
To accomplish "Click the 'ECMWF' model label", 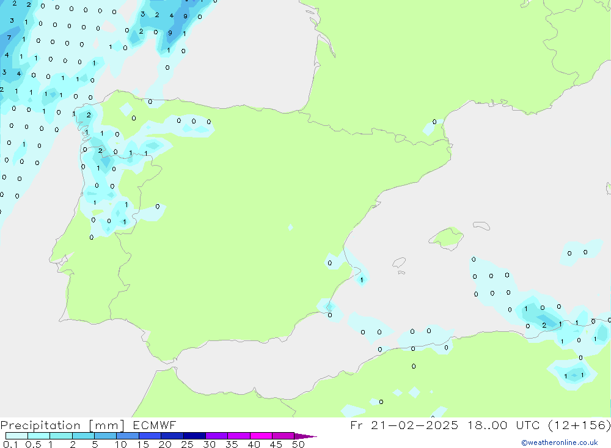I will 155,425.
